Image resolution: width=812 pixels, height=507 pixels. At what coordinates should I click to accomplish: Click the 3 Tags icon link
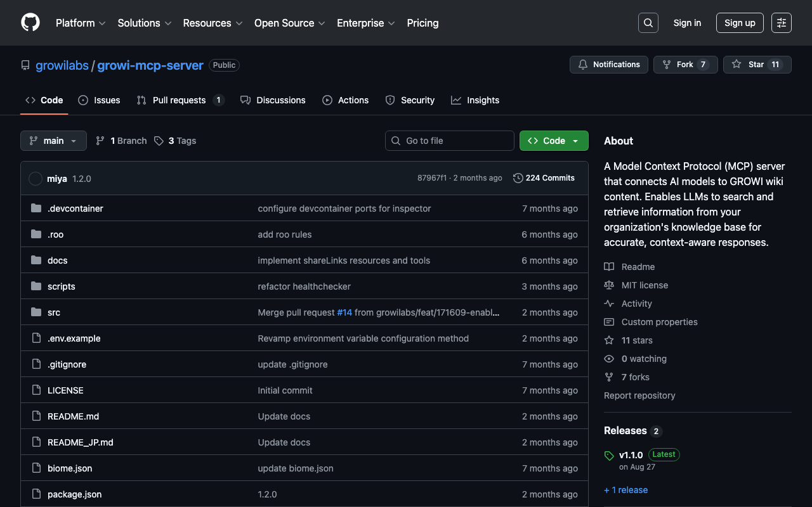click(x=159, y=141)
